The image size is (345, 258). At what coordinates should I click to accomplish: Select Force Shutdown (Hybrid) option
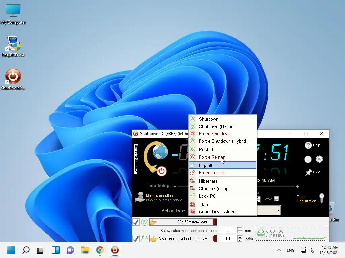click(x=222, y=141)
